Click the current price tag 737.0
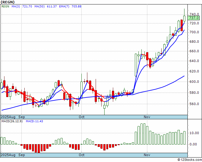202x162 pixels. coord(194,18)
